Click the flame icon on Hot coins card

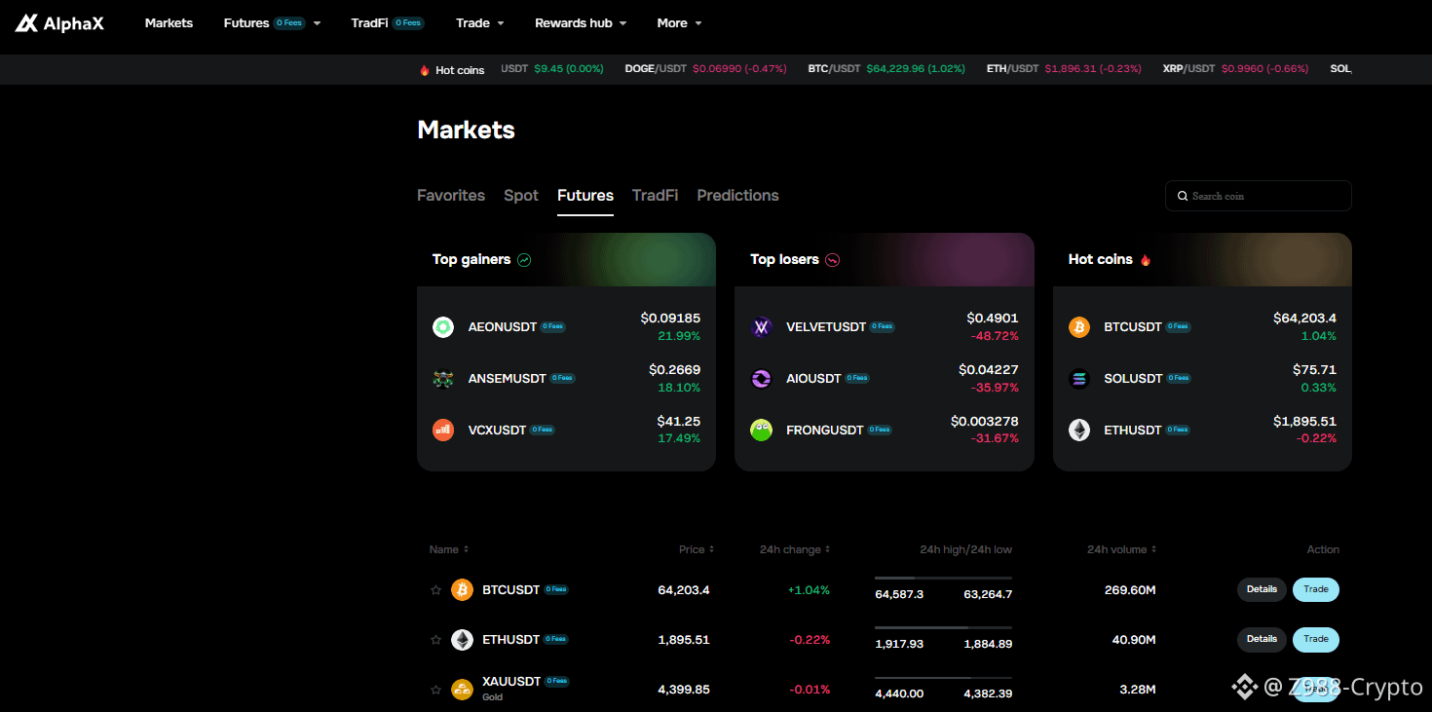coord(1146,260)
